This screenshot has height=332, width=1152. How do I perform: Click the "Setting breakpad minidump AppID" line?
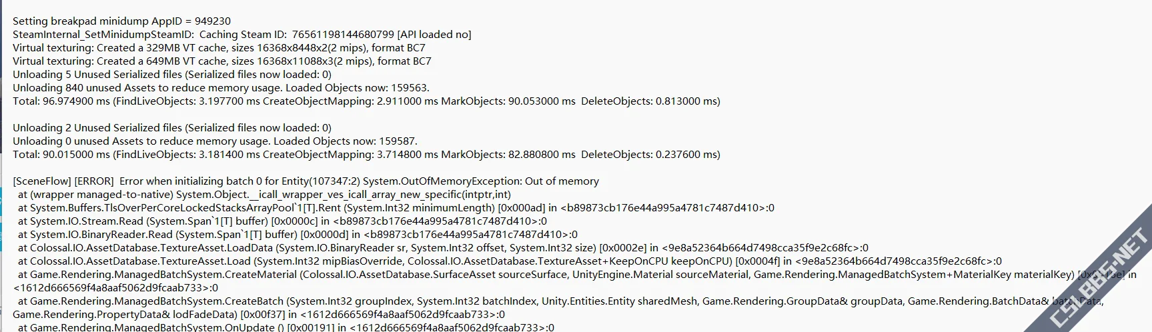[121, 21]
